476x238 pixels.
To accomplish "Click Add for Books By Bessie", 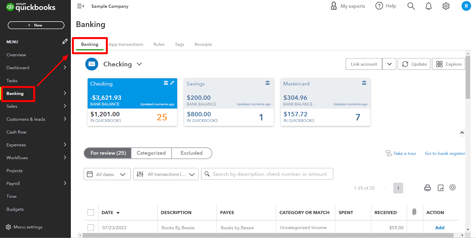I will 440,228.
